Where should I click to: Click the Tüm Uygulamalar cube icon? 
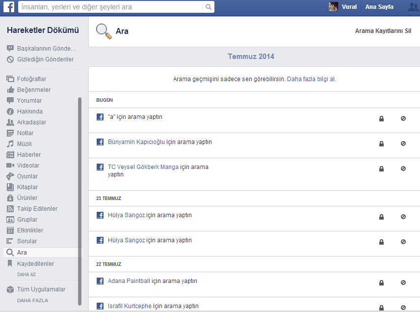10,289
